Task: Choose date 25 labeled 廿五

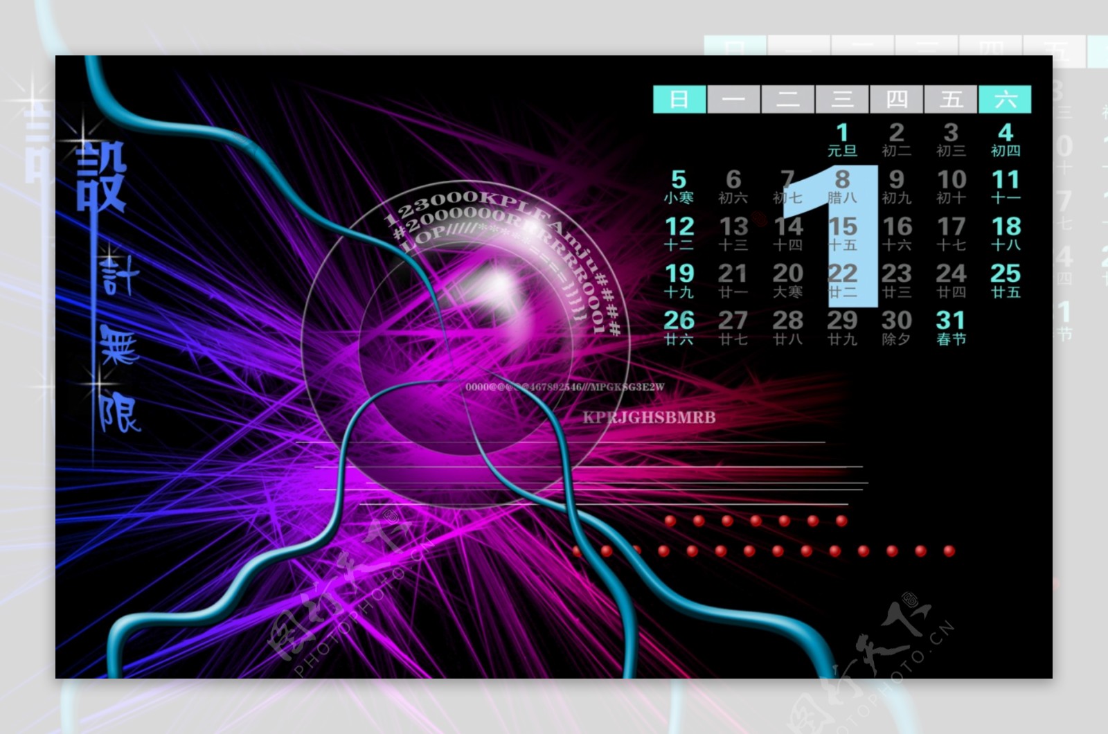Action: click(x=1006, y=280)
